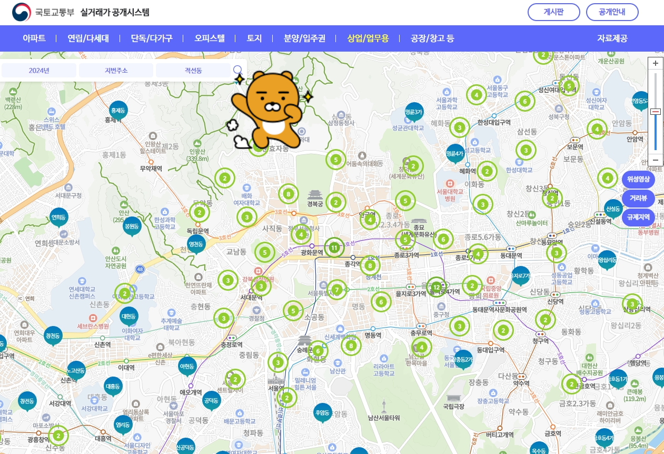Select the 오피스텔 menu
The image size is (664, 454).
[x=210, y=38]
